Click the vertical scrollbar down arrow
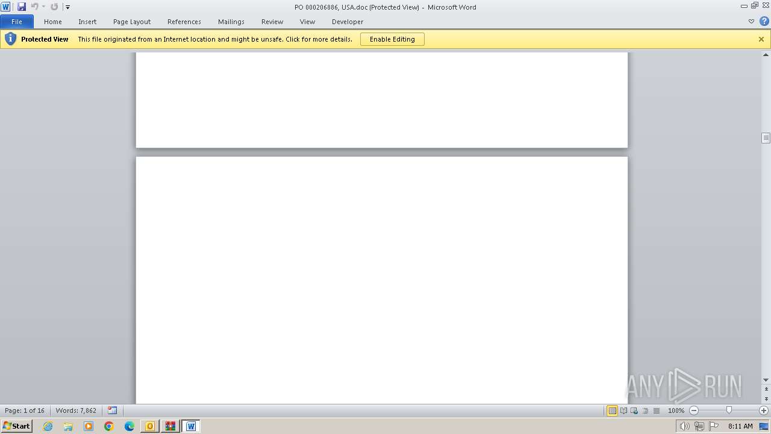This screenshot has width=771, height=434. pos(766,380)
